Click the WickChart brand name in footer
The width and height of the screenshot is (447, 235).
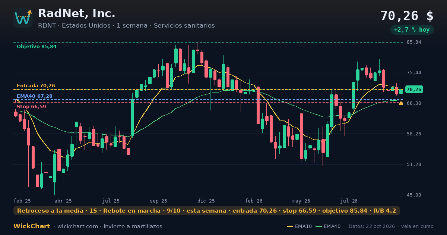(32, 226)
